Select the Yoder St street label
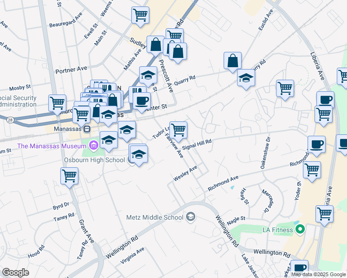 coord(298,191)
